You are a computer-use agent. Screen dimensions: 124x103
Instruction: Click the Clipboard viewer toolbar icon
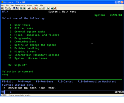(48, 9)
